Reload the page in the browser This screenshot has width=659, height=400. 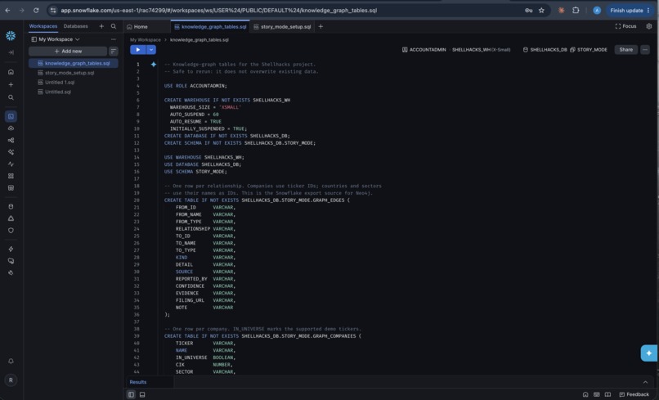[36, 10]
